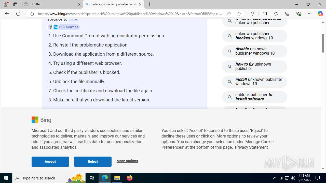This screenshot has width=326, height=183.
Task: Click the address bar URL
Action: click(x=130, y=14)
